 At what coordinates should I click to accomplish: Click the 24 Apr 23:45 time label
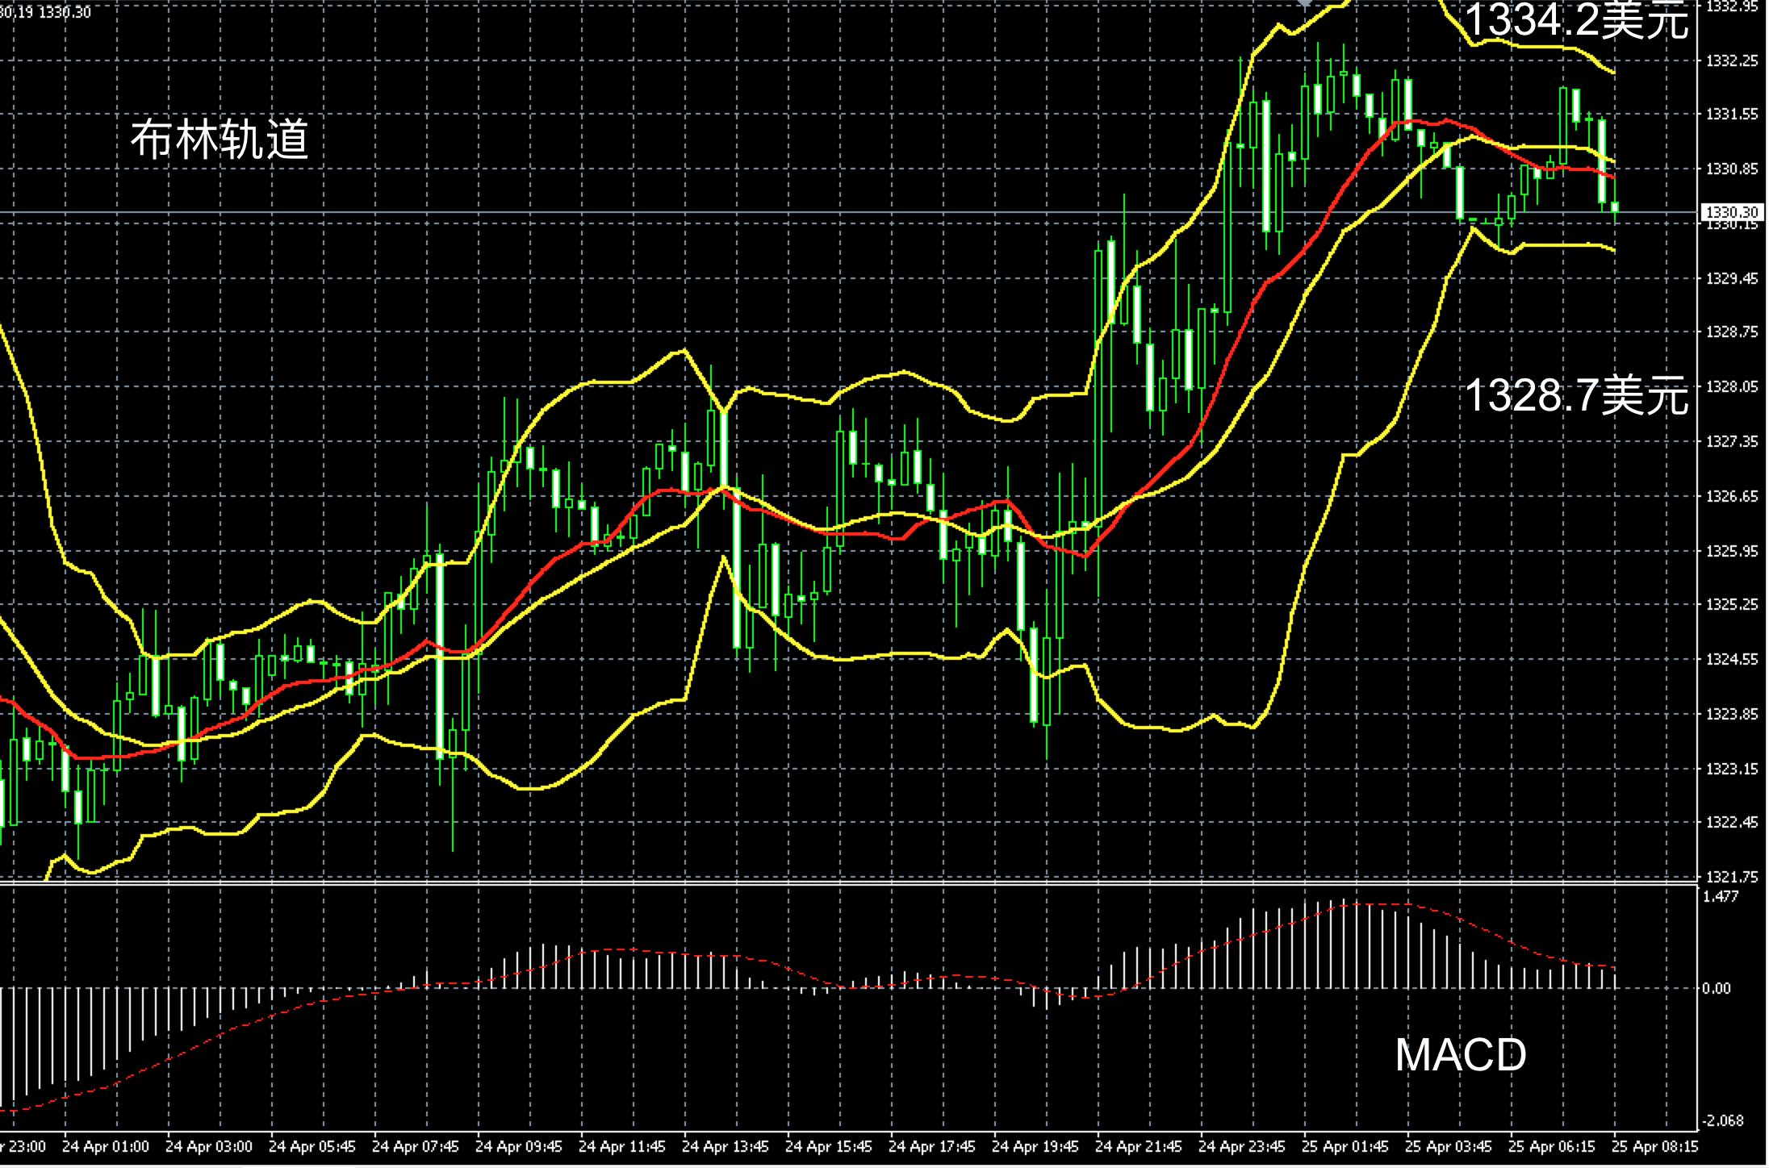1242,1146
